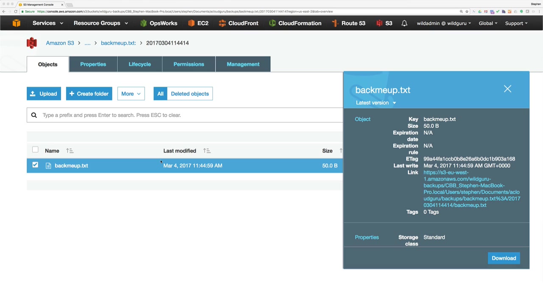This screenshot has width=543, height=305.
Task: Open the EC2 shortcut in navbar
Action: 198,23
